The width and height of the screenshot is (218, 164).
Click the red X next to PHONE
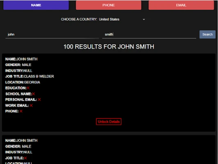(x=21, y=111)
